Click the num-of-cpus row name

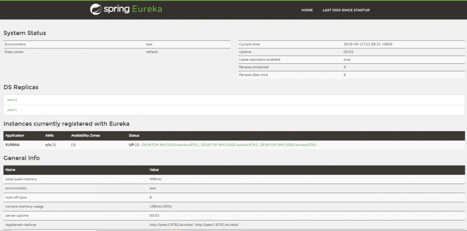[16, 197]
